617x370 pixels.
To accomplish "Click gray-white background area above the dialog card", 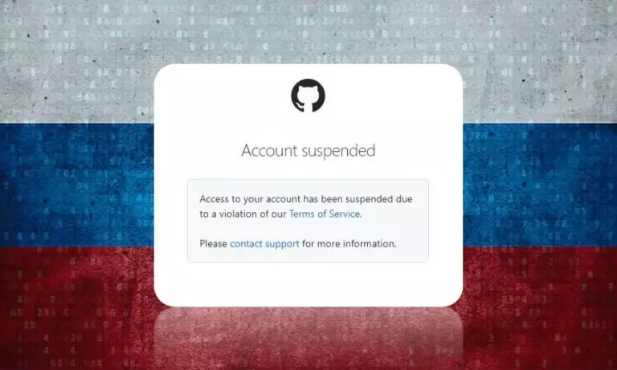I will pos(308,31).
